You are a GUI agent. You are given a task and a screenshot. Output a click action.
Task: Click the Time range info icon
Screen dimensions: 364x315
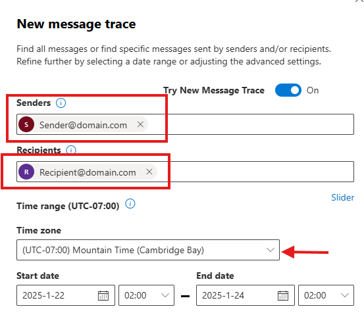pyautogui.click(x=130, y=204)
